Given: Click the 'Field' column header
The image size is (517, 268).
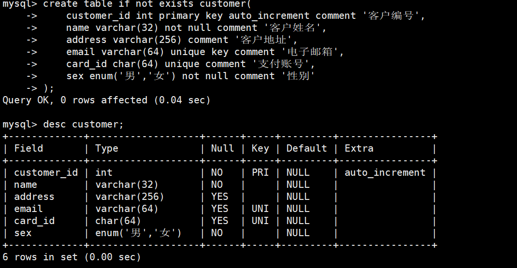Looking at the screenshot, I should [29, 148].
